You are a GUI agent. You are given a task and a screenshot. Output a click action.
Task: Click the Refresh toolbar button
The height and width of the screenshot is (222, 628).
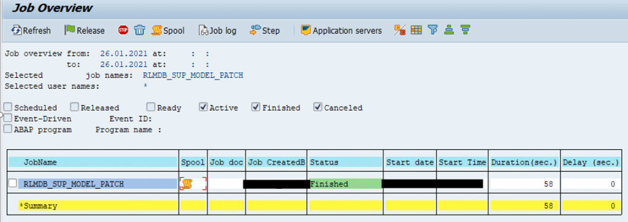[31, 31]
